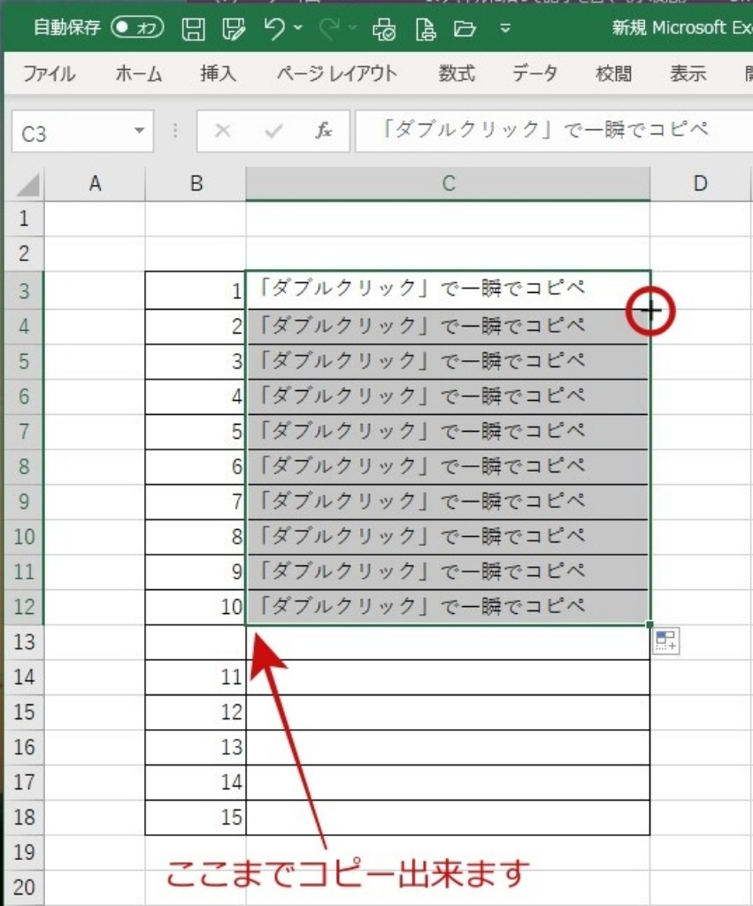
Task: Open the 表示 tab
Action: [x=688, y=73]
